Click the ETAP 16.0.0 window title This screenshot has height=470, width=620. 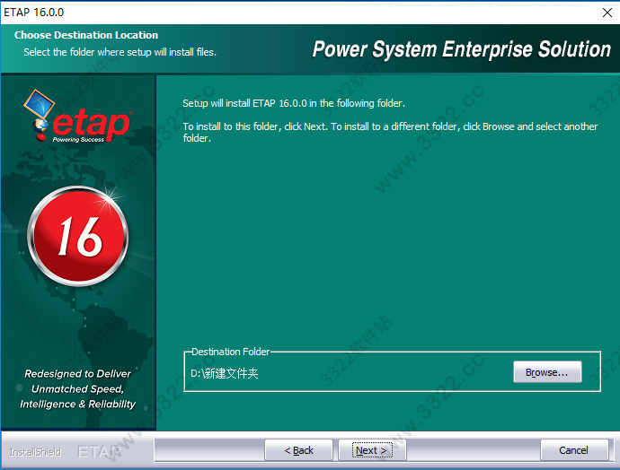click(33, 13)
